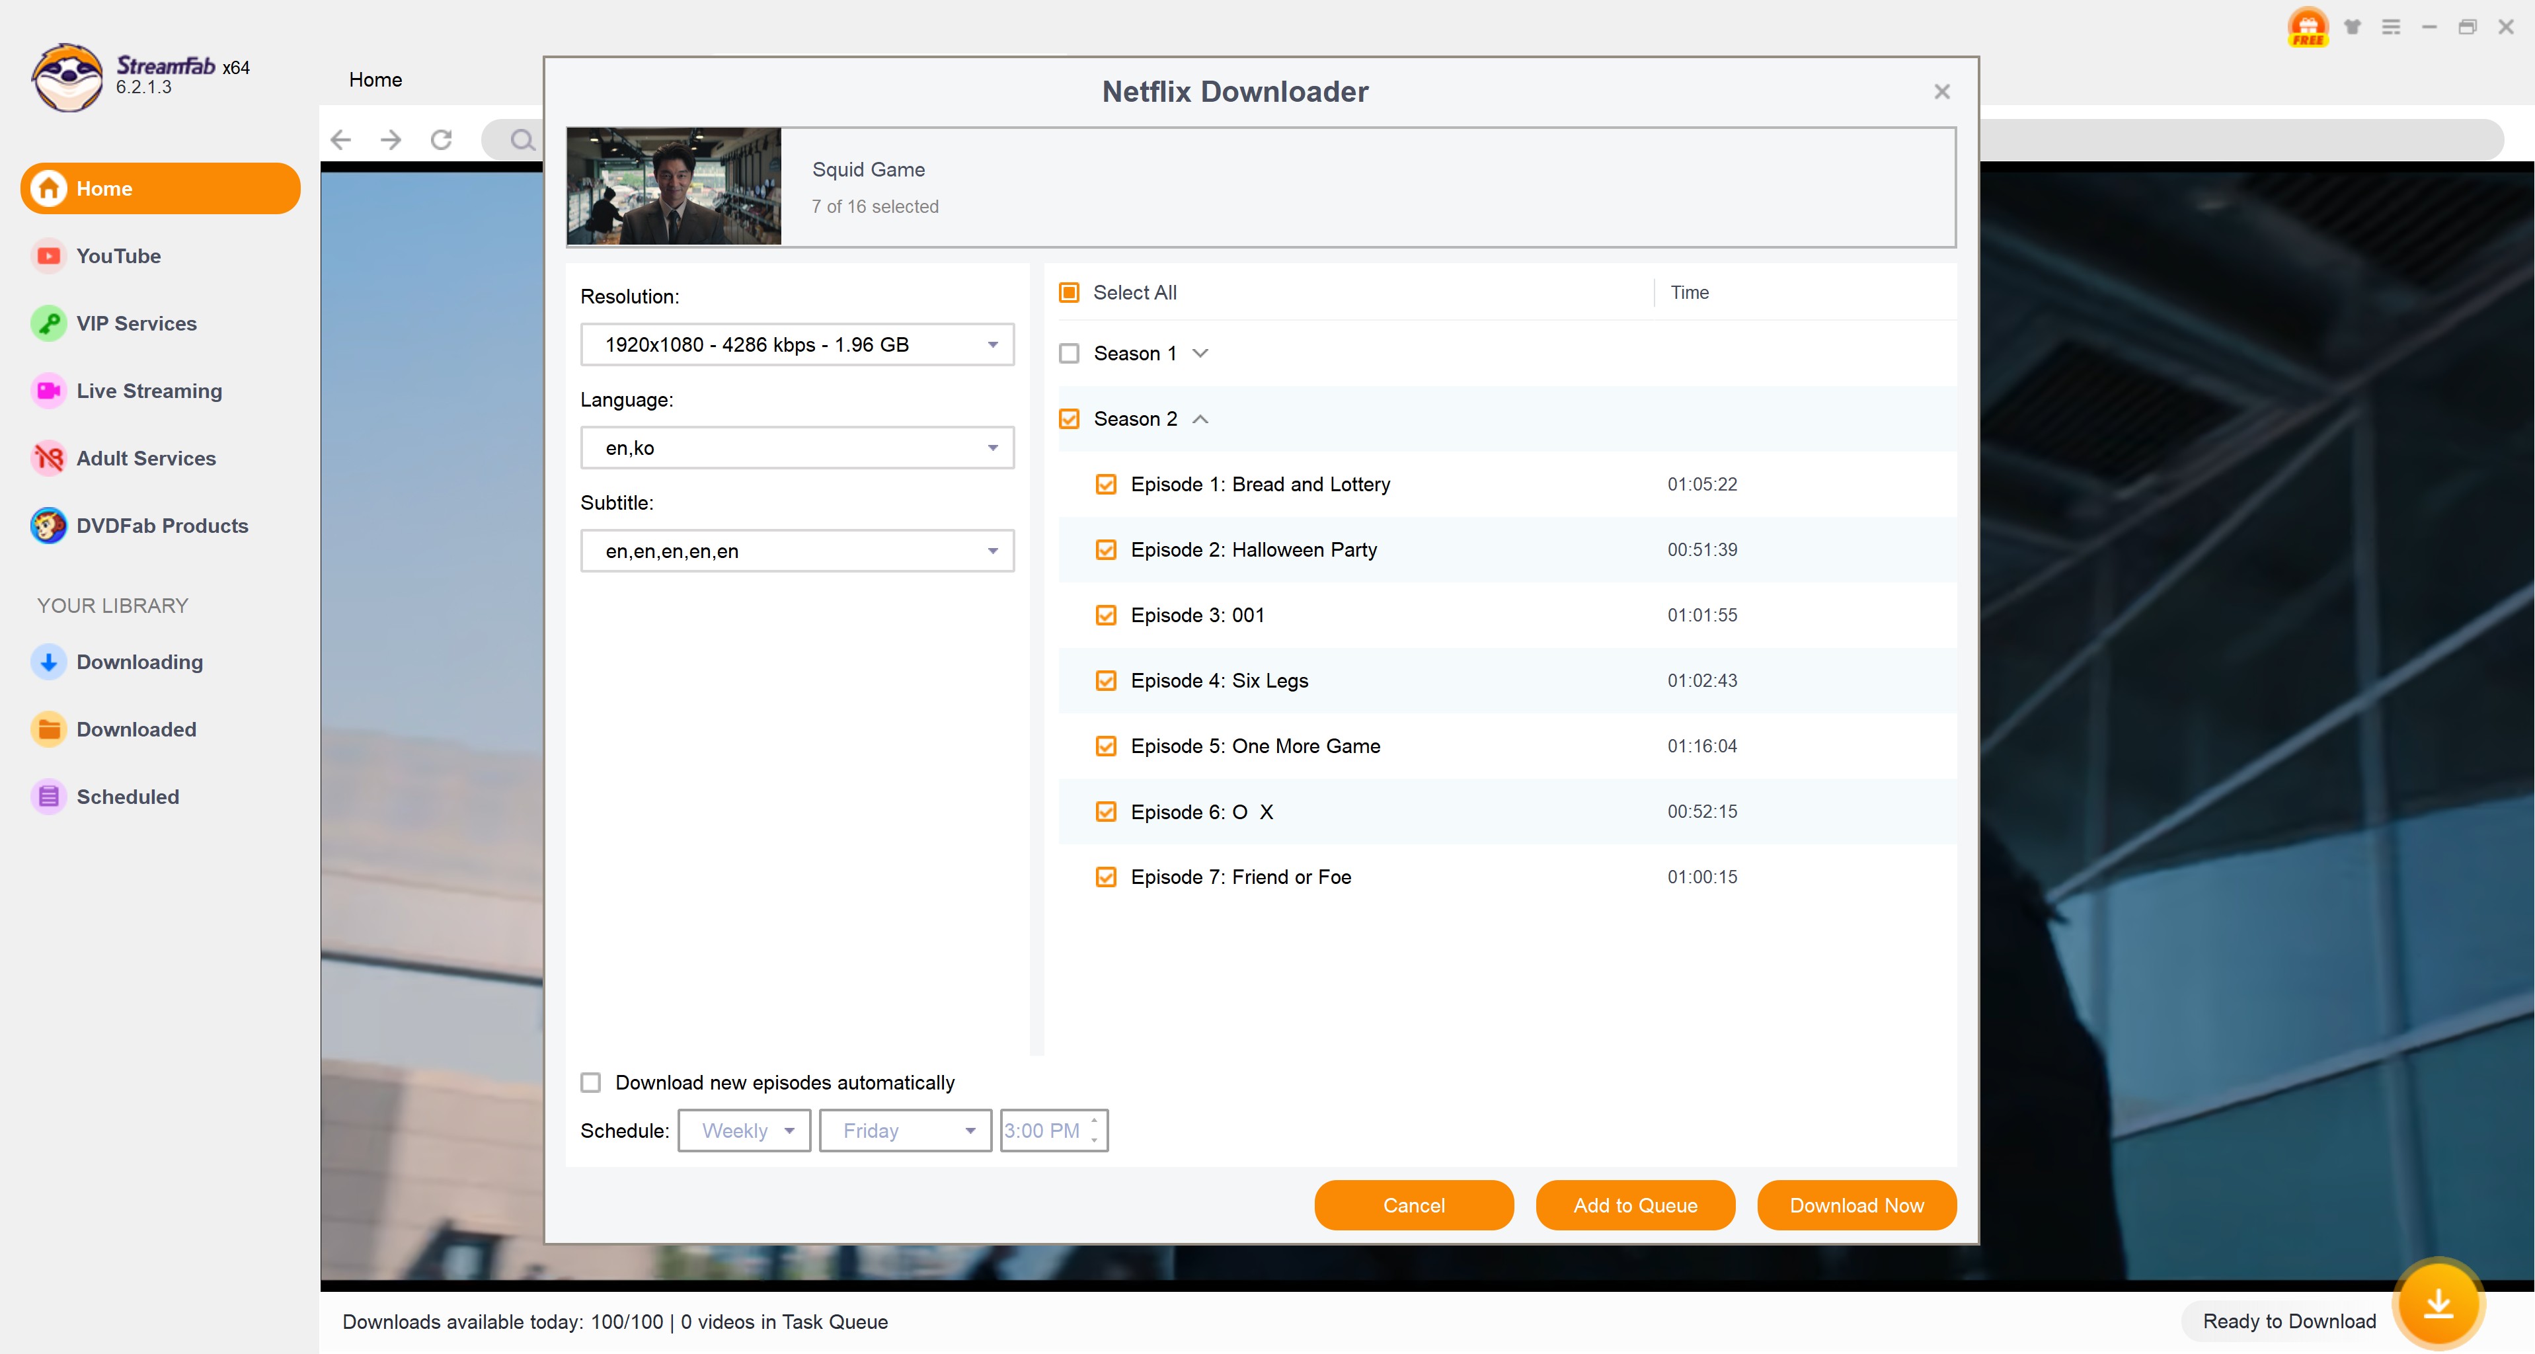Click the Squid Game thumbnail
The height and width of the screenshot is (1354, 2535).
click(674, 186)
